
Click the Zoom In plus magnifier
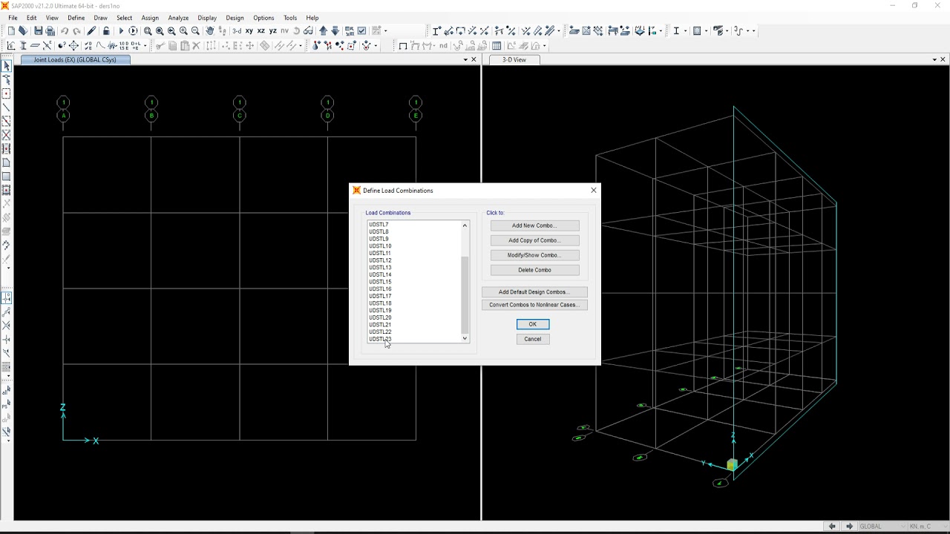point(183,31)
